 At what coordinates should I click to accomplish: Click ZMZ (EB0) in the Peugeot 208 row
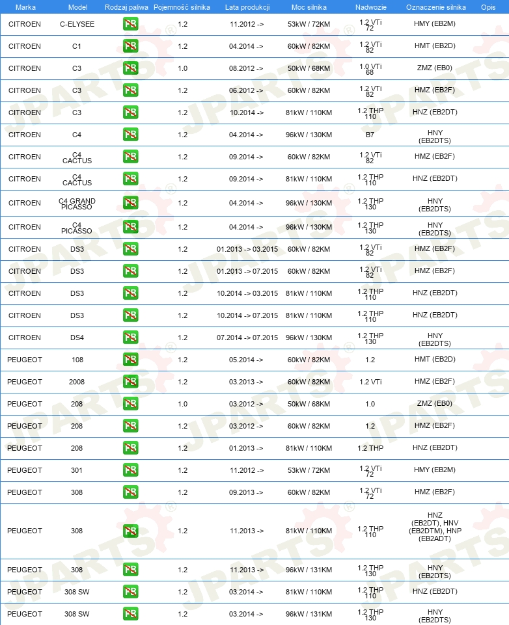coord(435,403)
